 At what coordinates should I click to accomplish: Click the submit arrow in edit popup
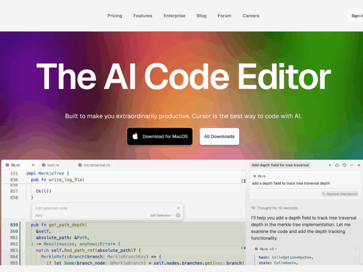(178, 215)
